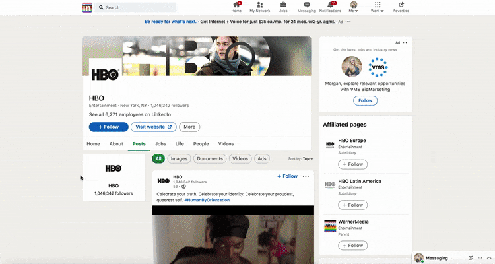Click the Advertise icon
This screenshot has height=264, width=495.
(x=401, y=7)
